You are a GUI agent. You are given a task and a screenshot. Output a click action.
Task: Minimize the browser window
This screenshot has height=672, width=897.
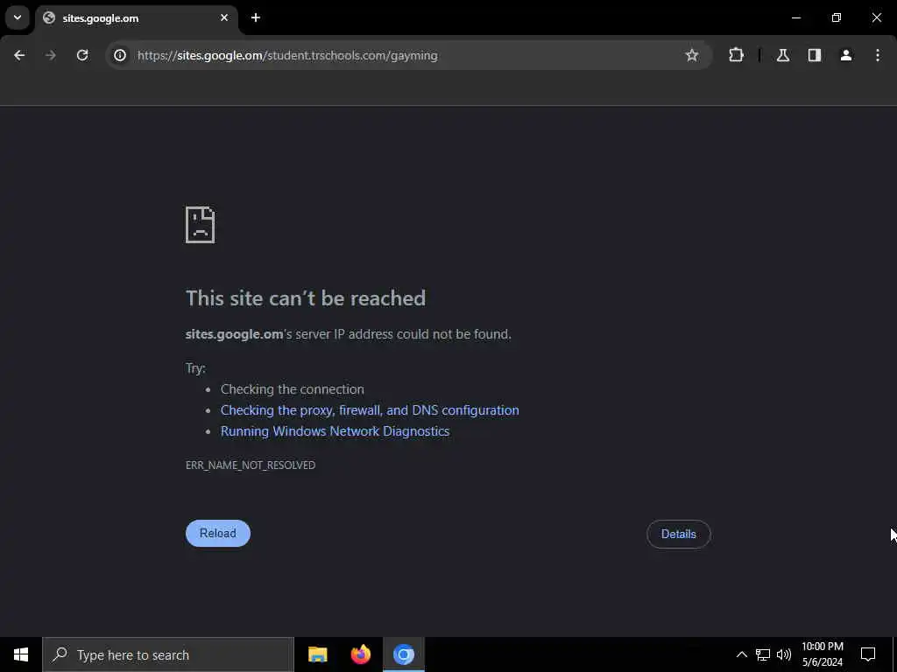click(796, 17)
